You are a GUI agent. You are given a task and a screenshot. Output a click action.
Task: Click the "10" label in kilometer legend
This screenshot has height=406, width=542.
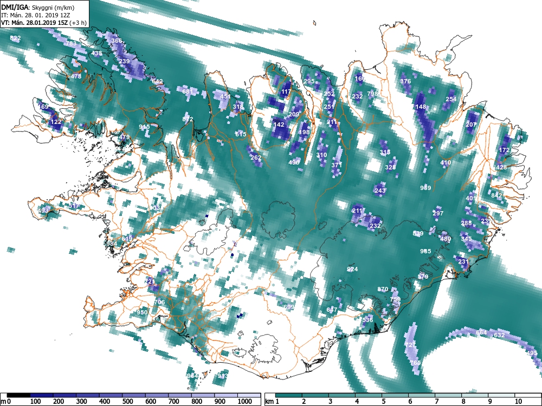518,402
